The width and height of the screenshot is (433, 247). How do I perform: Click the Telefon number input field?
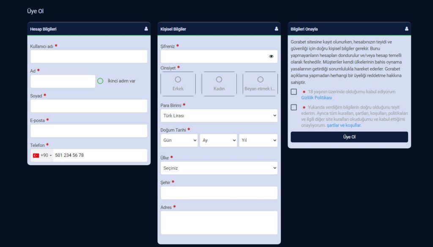100,155
